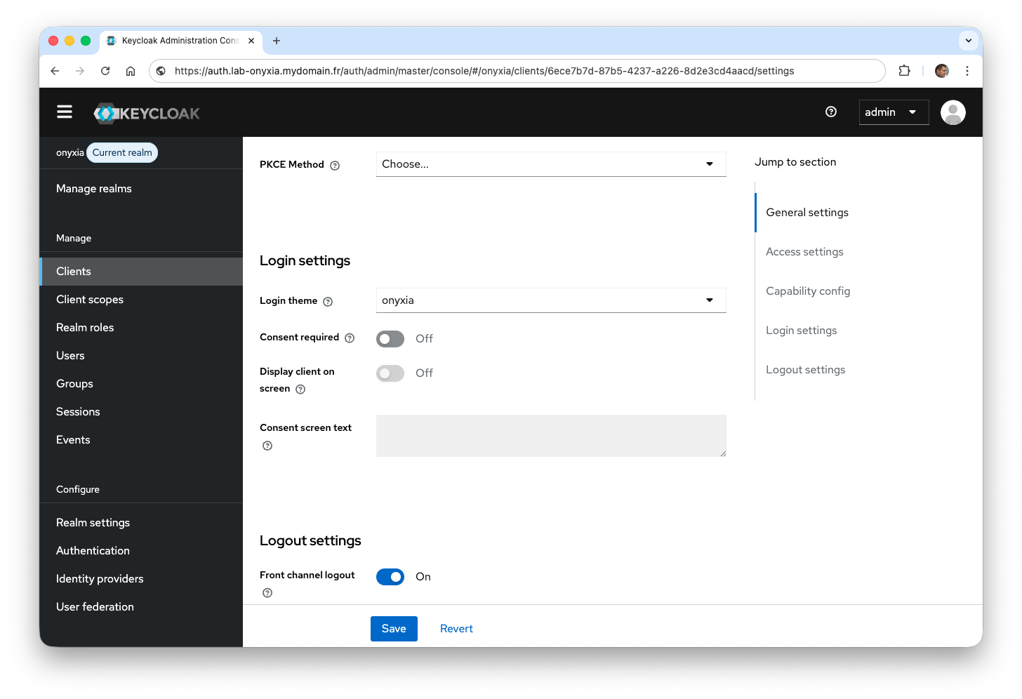Click the Revert link
The width and height of the screenshot is (1022, 699).
tap(456, 628)
